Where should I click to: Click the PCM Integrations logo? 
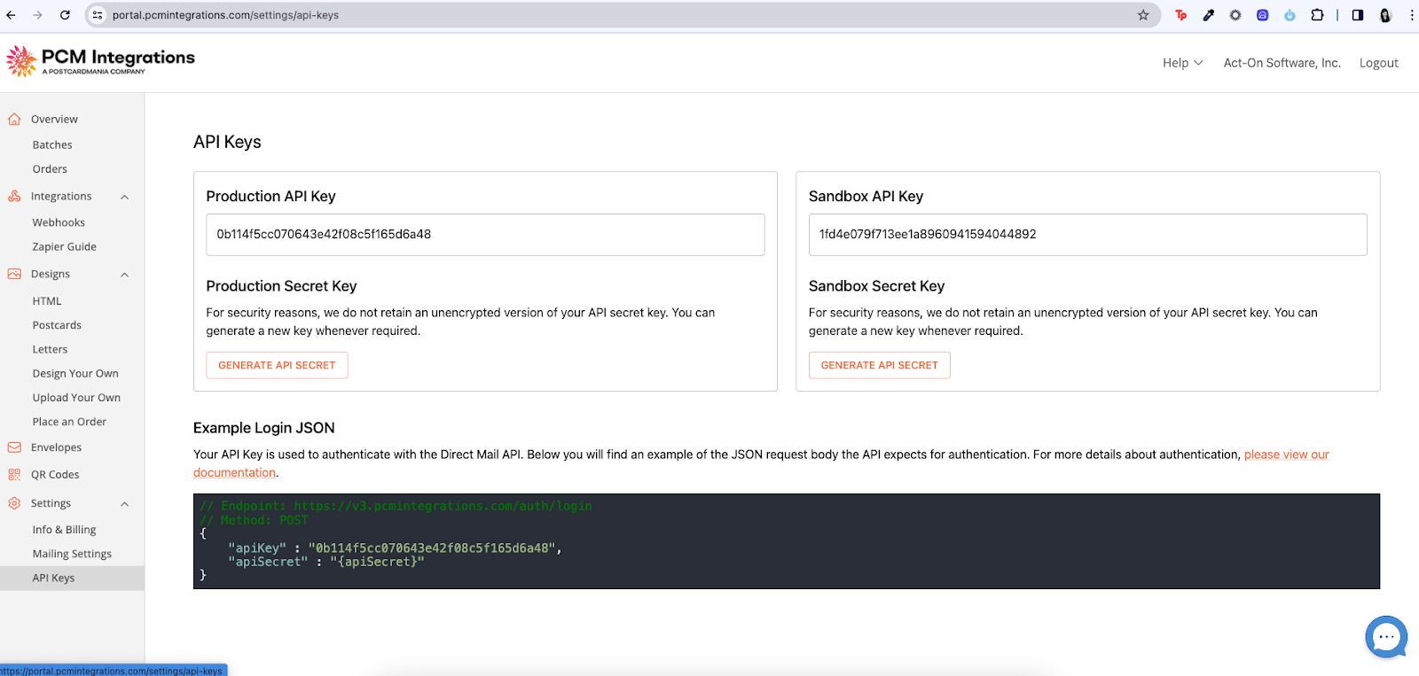click(100, 61)
